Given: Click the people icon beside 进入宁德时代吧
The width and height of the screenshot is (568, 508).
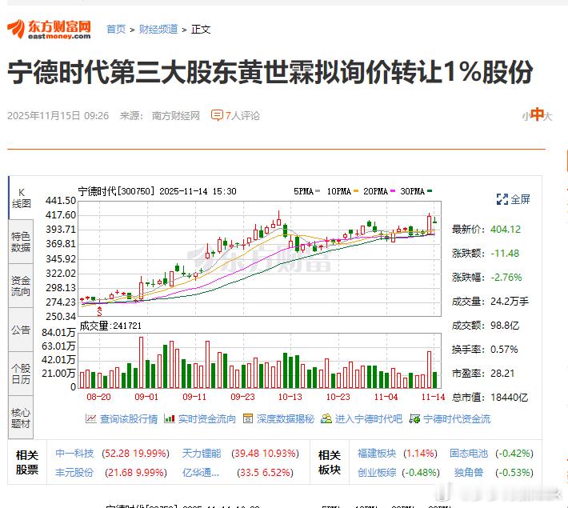Looking at the screenshot, I should pyautogui.click(x=326, y=418).
